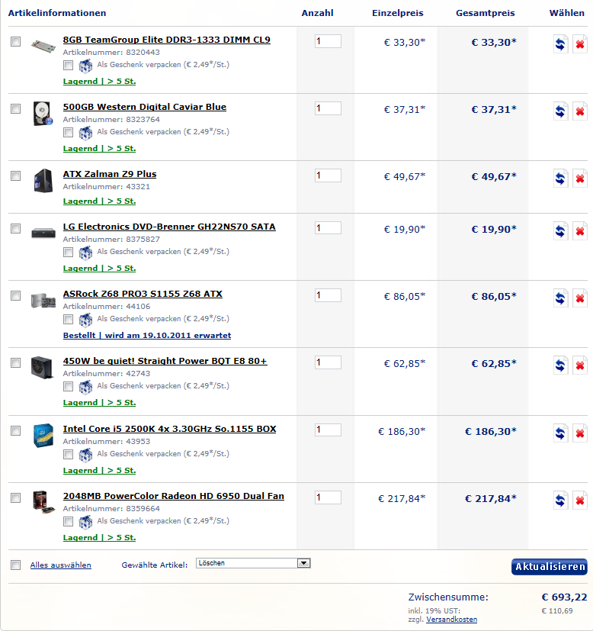Click the ASRock Z68 PRO3 product thumbnail
This screenshot has height=631, width=593.
pyautogui.click(x=43, y=299)
